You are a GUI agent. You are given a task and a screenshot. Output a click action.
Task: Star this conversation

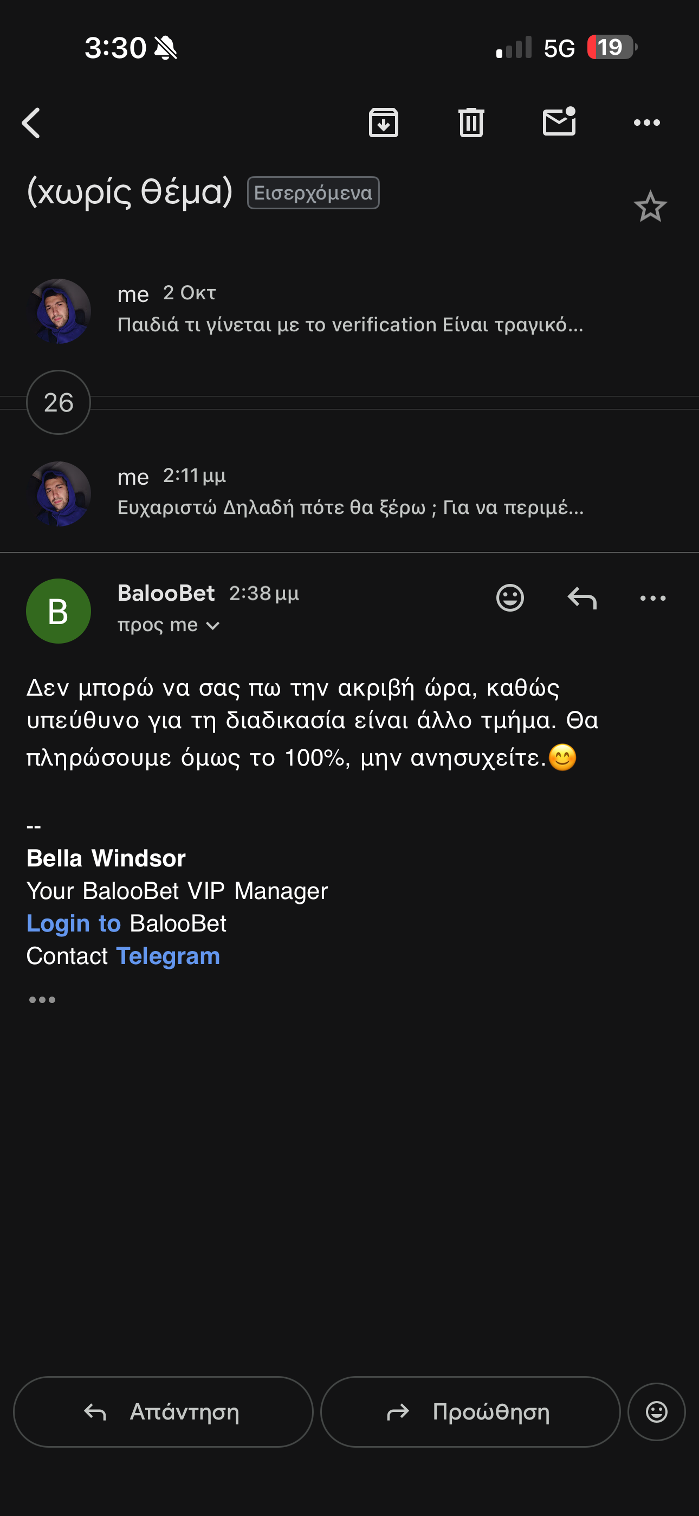(x=650, y=207)
